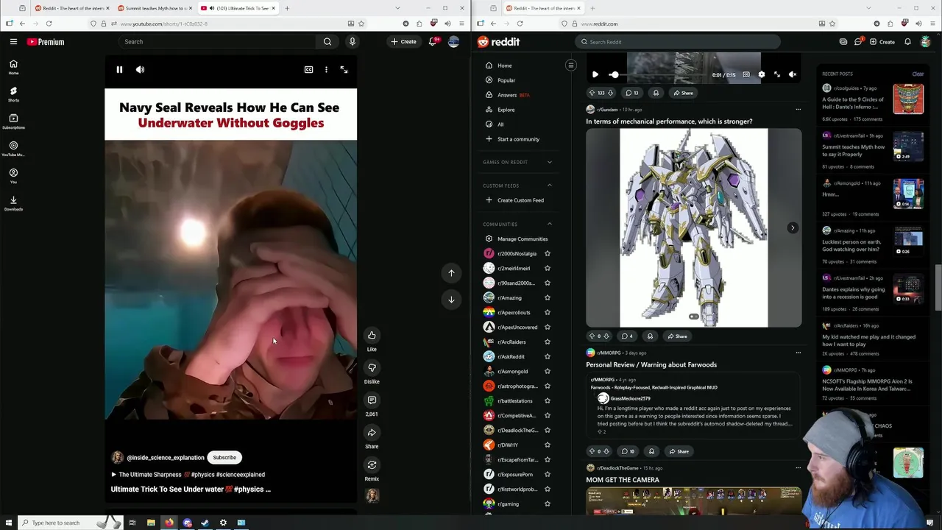Screen dimensions: 942x530
Task: Go to Reddit Home in the sidebar
Action: [504, 66]
